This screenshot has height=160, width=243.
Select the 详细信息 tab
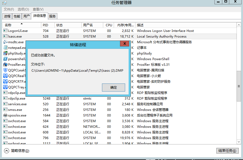[x=40, y=16]
